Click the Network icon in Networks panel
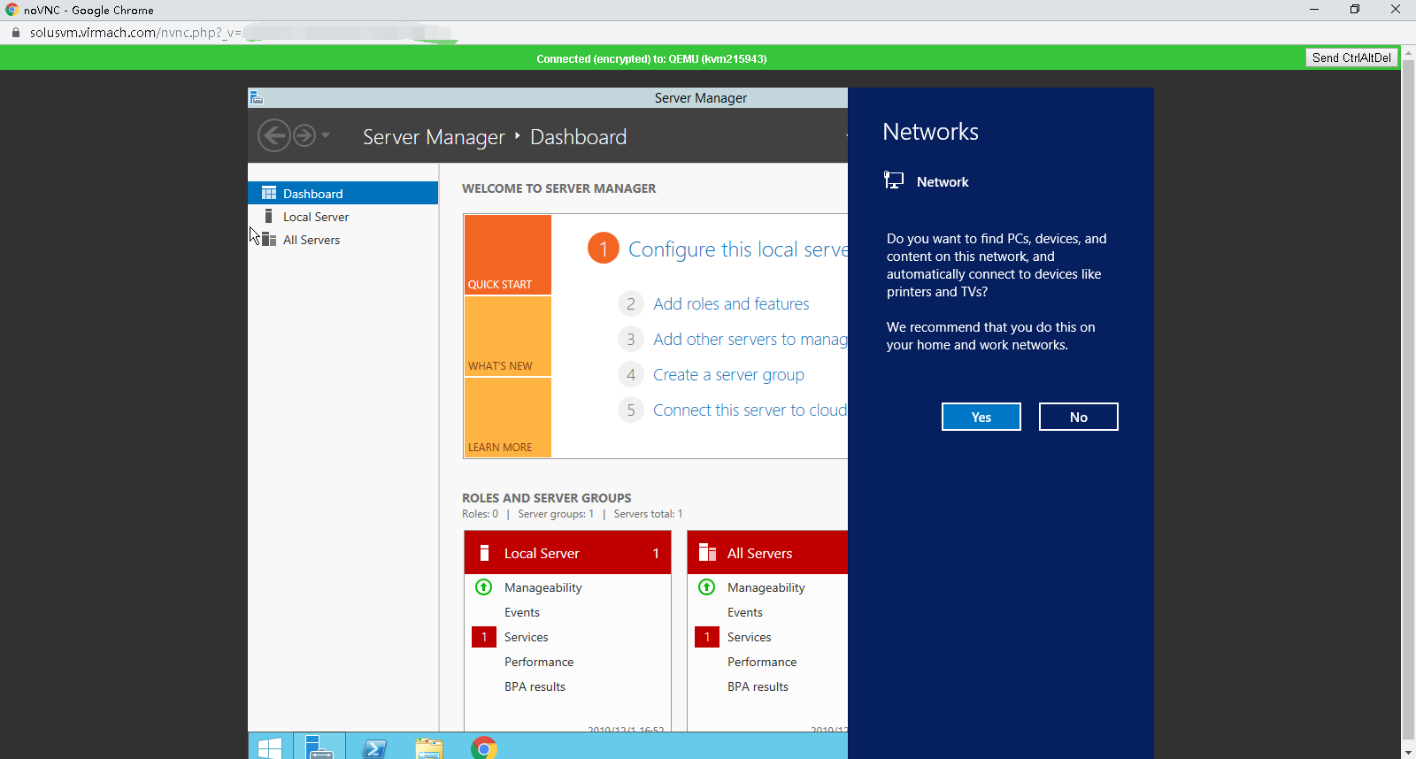Image resolution: width=1416 pixels, height=759 pixels. click(x=894, y=180)
